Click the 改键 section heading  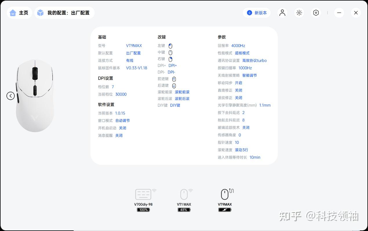coord(162,37)
